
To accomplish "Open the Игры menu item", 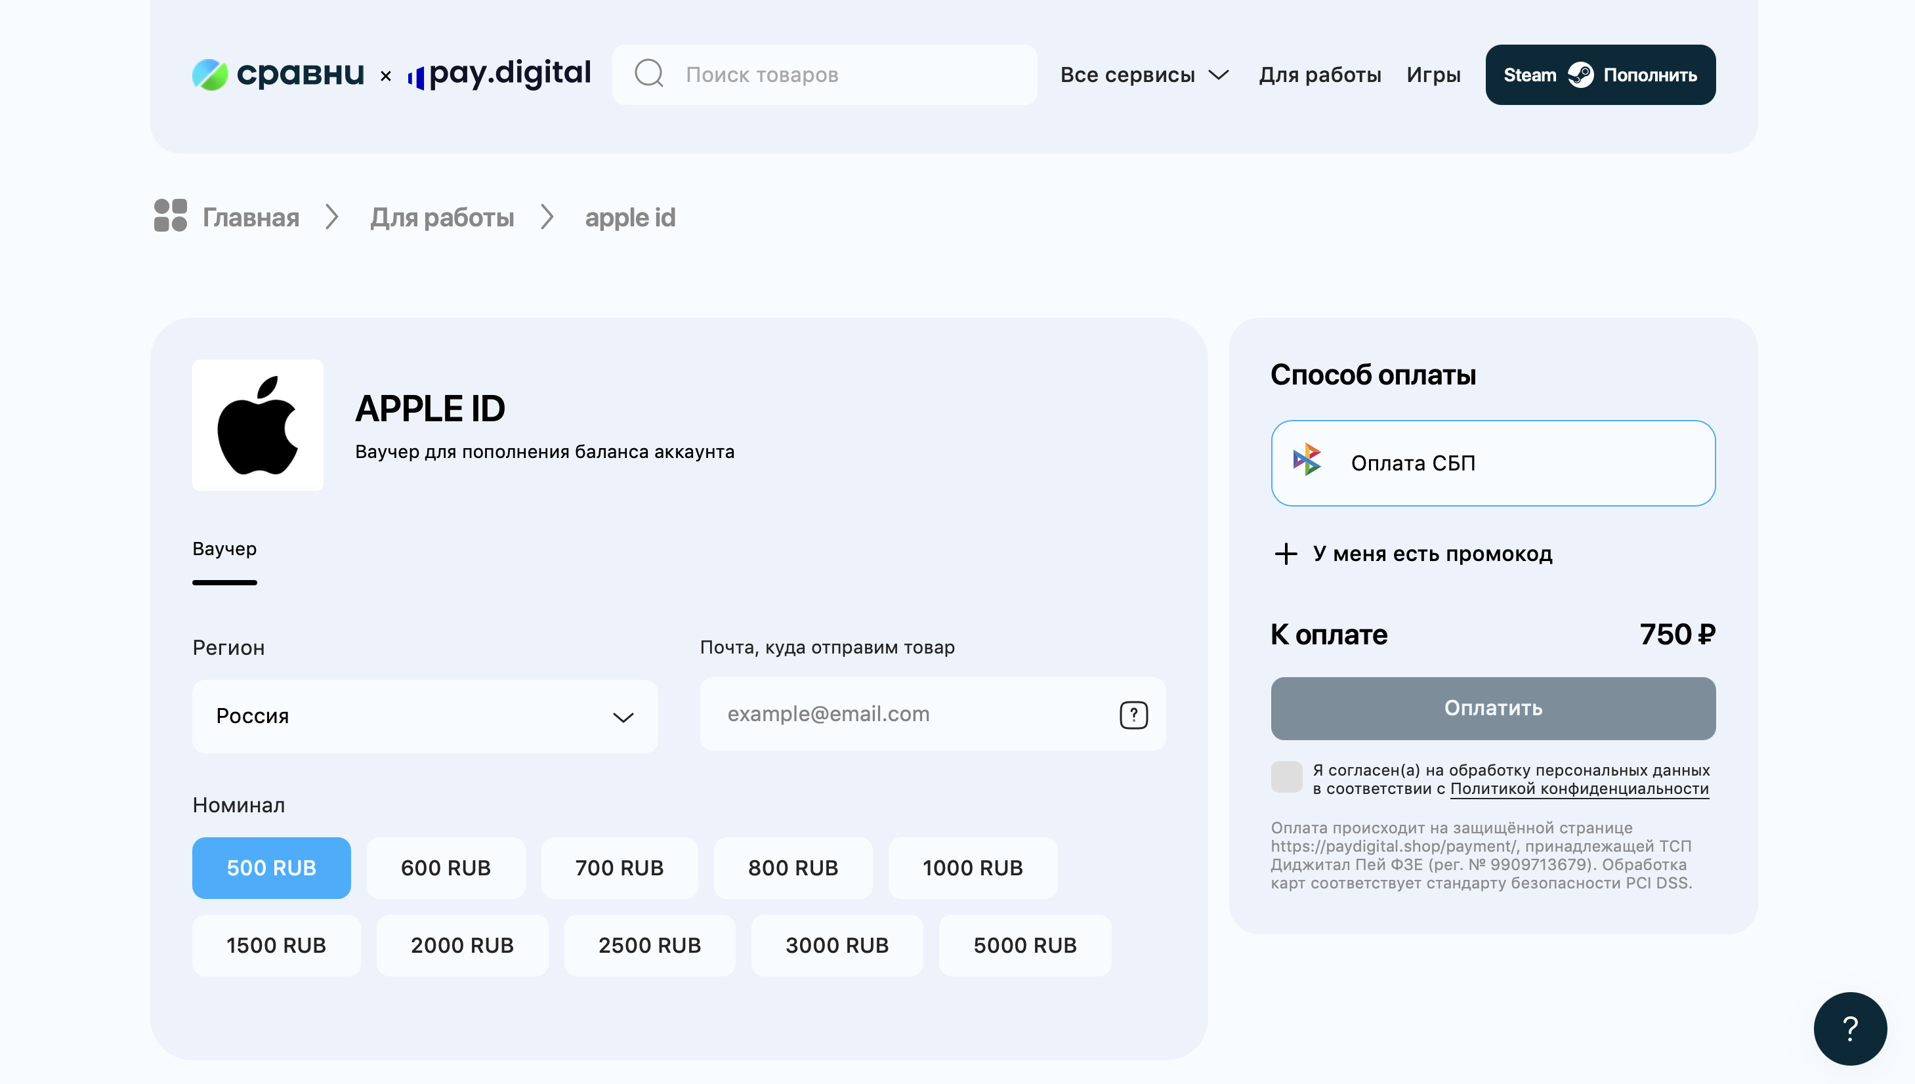I will coord(1433,74).
